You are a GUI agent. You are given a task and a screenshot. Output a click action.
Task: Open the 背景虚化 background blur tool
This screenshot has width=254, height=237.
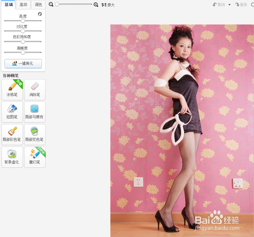point(12,157)
